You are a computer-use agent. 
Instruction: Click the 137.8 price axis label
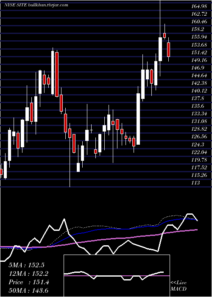tap(198, 98)
